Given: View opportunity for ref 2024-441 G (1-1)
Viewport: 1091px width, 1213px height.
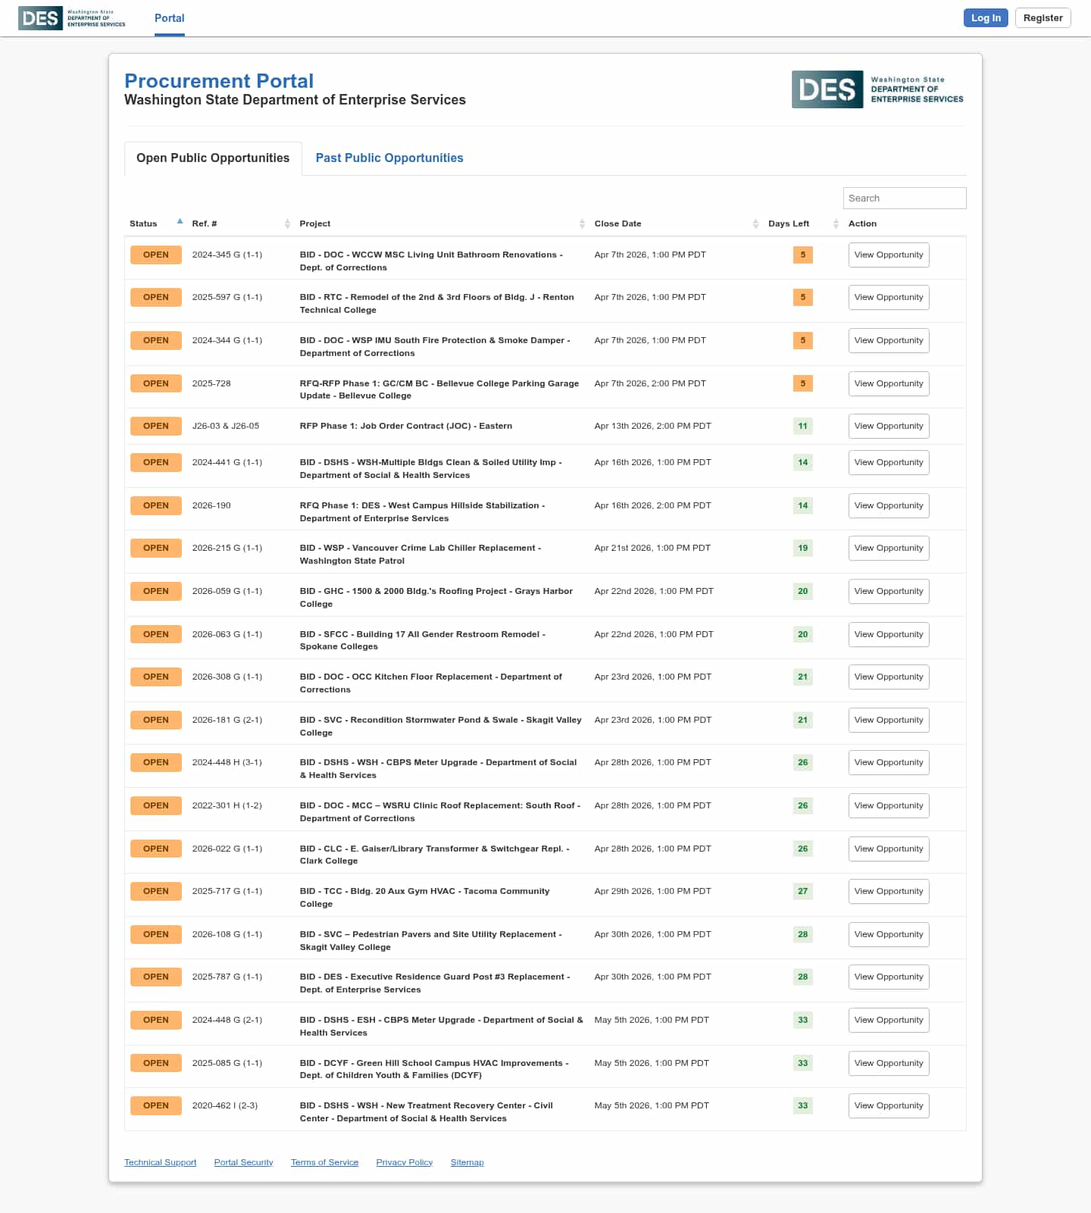Looking at the screenshot, I should [889, 462].
